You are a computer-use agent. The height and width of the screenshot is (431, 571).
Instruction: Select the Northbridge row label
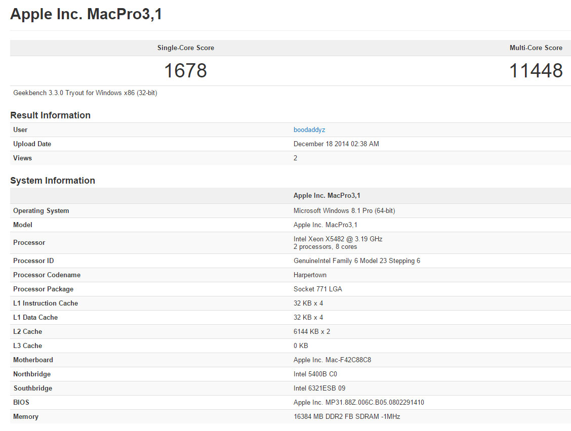[32, 374]
